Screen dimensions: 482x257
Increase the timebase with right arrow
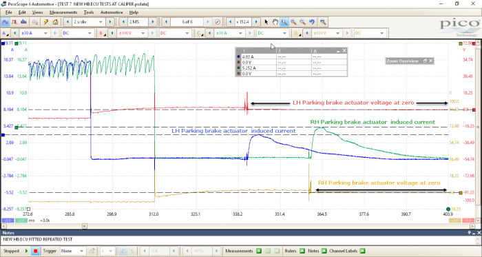[x=110, y=22]
